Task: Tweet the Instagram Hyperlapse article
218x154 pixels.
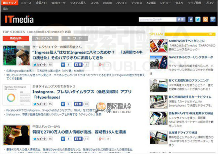Action: (40, 104)
